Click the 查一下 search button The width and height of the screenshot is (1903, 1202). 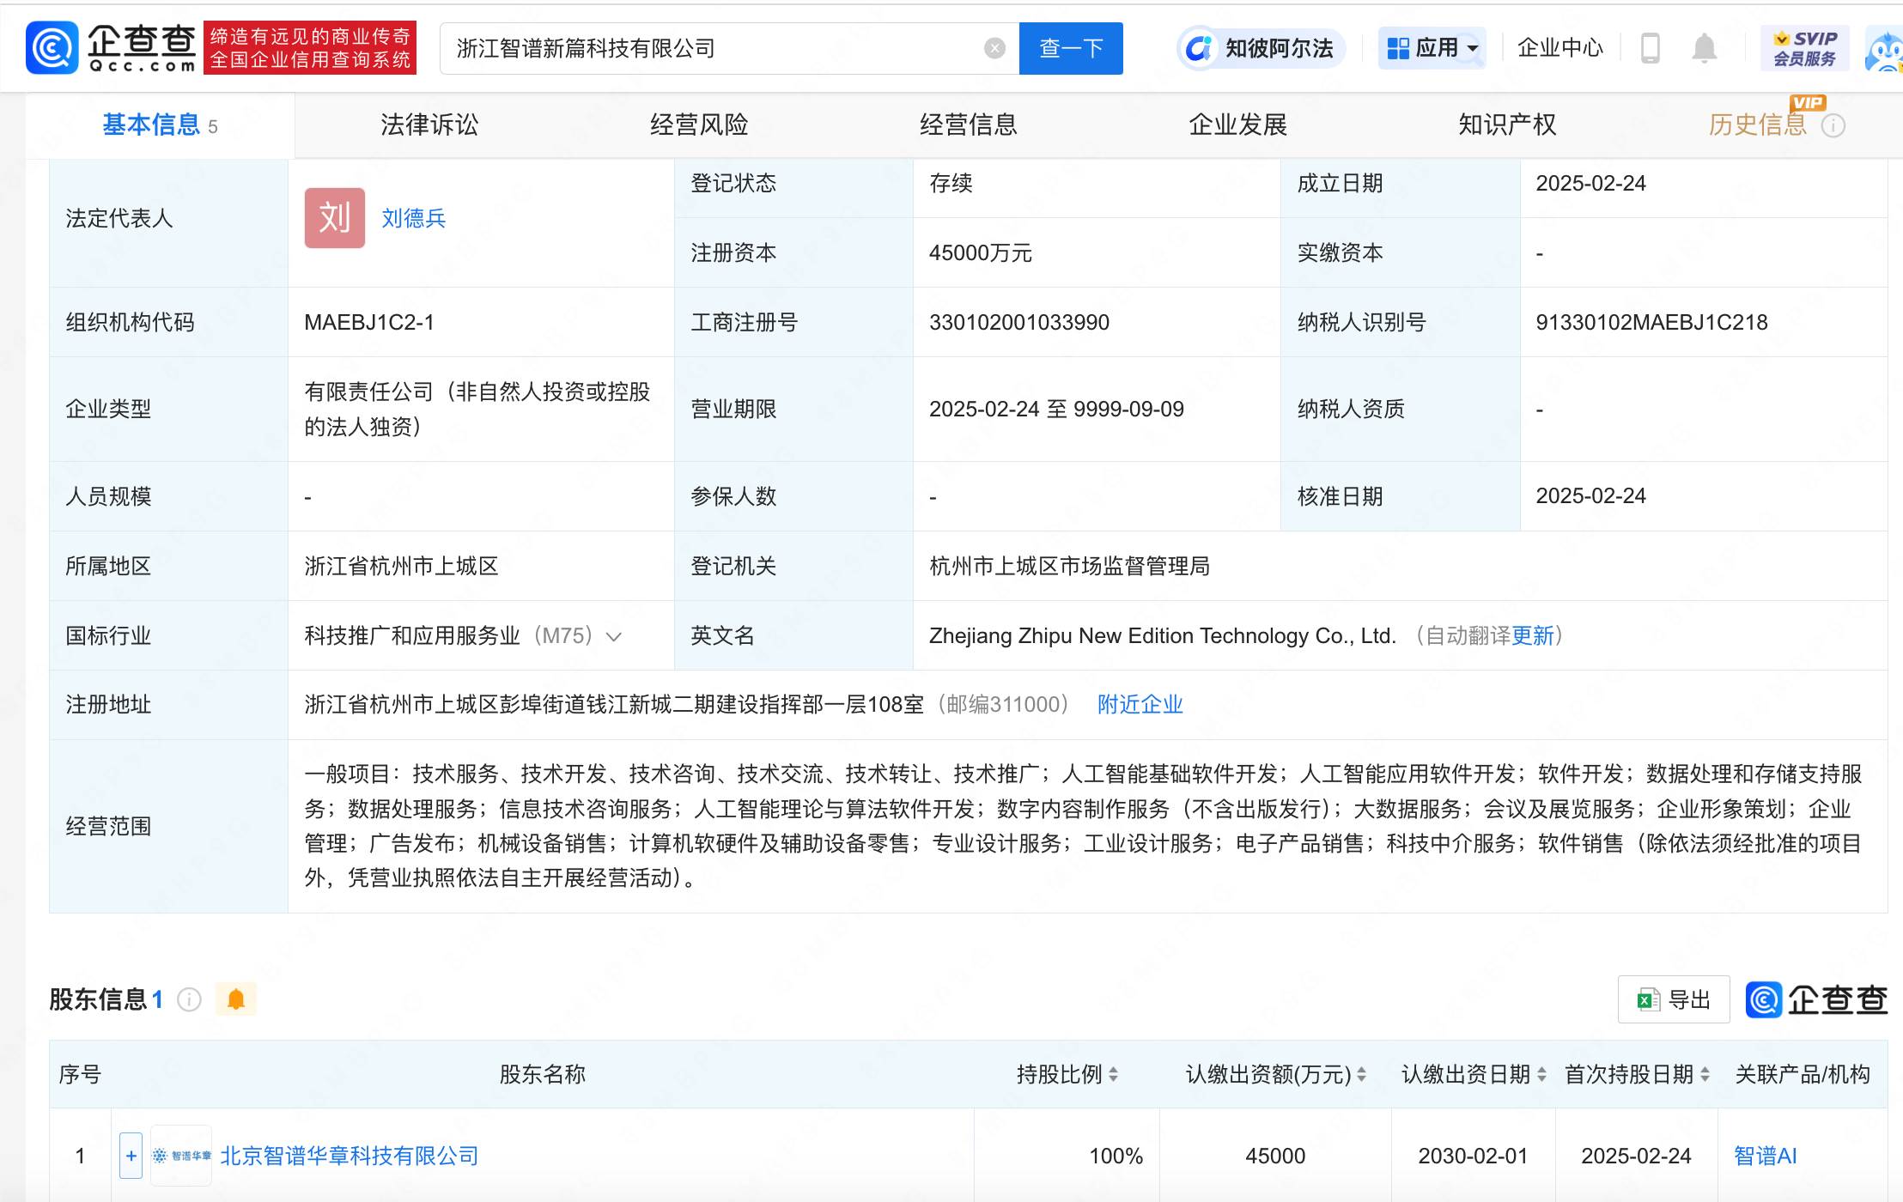1070,48
